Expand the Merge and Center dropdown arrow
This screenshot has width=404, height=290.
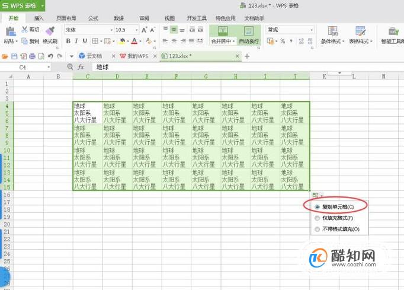(x=233, y=42)
